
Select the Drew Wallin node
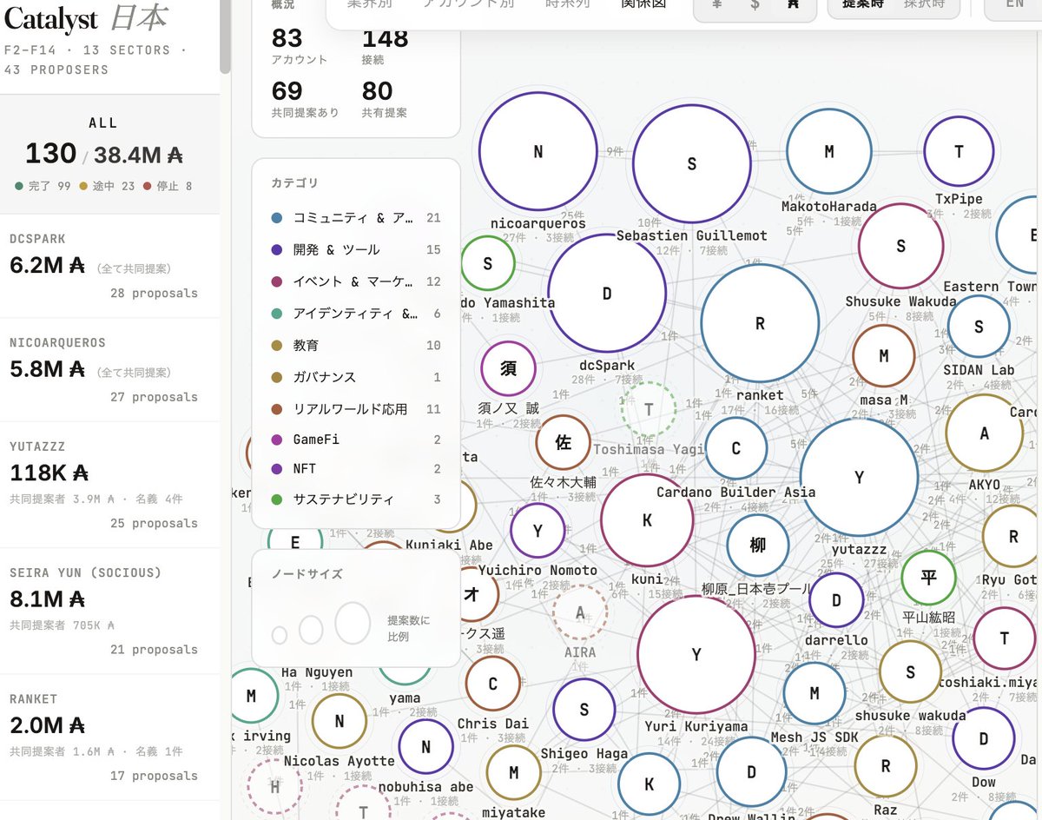pos(751,772)
